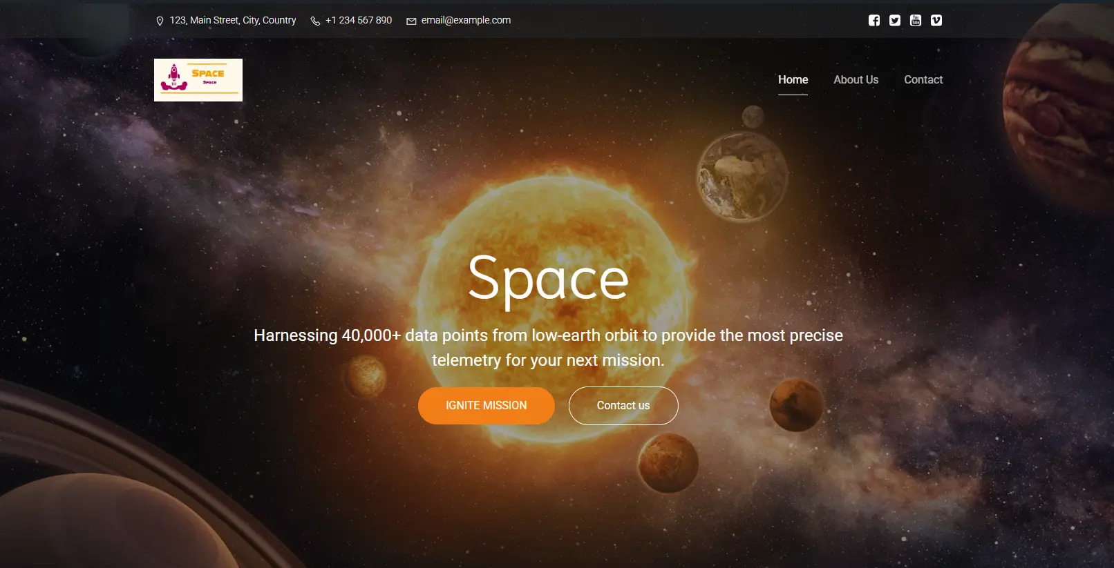Open the Facebook social icon

[x=874, y=20]
